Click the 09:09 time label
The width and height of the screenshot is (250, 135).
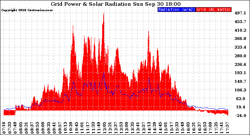tap(43, 128)
